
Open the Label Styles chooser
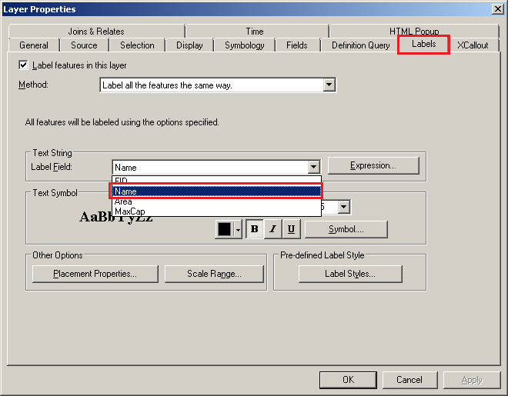[350, 274]
